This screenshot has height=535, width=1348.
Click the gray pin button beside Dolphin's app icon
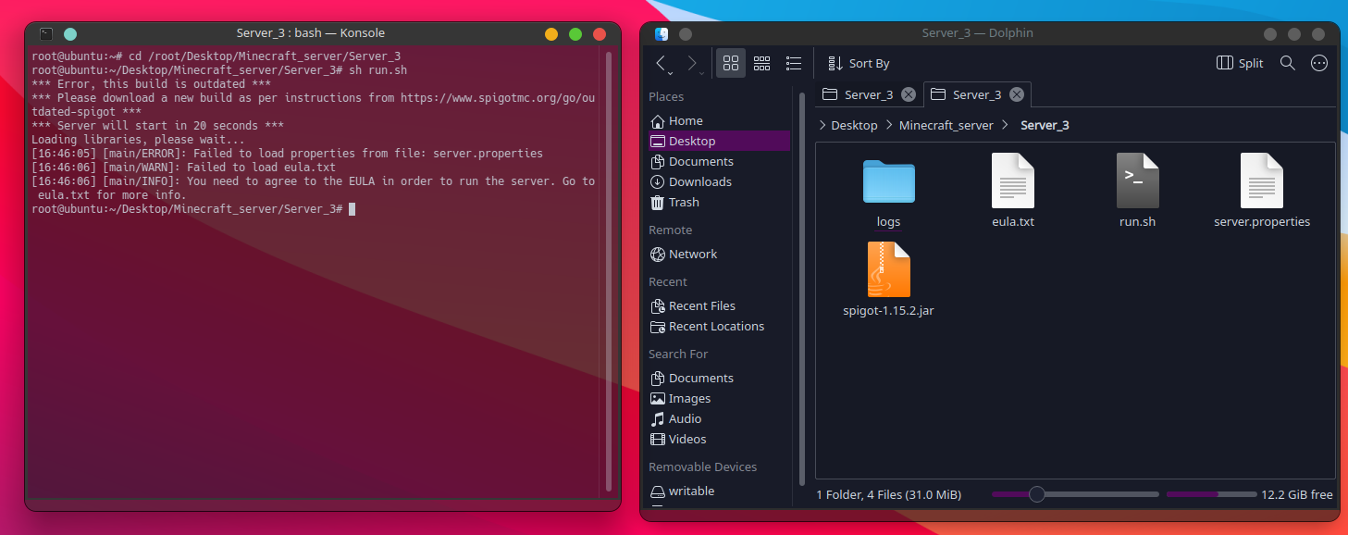point(686,33)
